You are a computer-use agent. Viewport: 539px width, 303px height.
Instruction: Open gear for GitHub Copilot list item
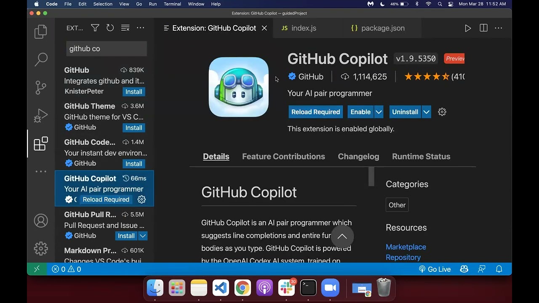(141, 199)
